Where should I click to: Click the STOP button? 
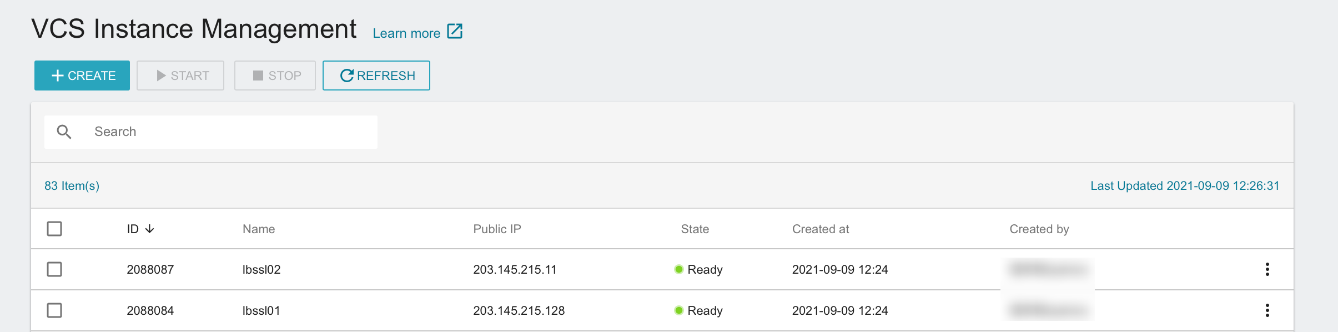pos(275,76)
